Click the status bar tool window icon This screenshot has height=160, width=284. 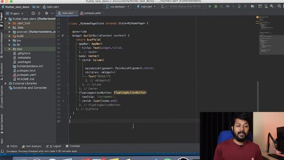click(x=2, y=151)
